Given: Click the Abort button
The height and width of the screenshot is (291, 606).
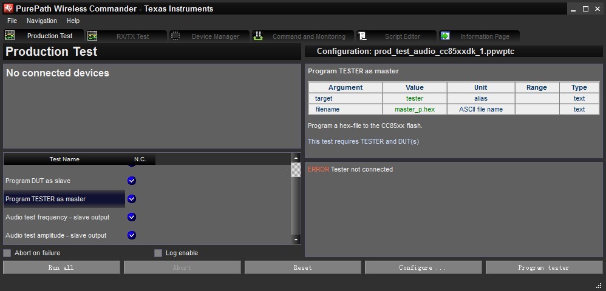Looking at the screenshot, I should (182, 267).
